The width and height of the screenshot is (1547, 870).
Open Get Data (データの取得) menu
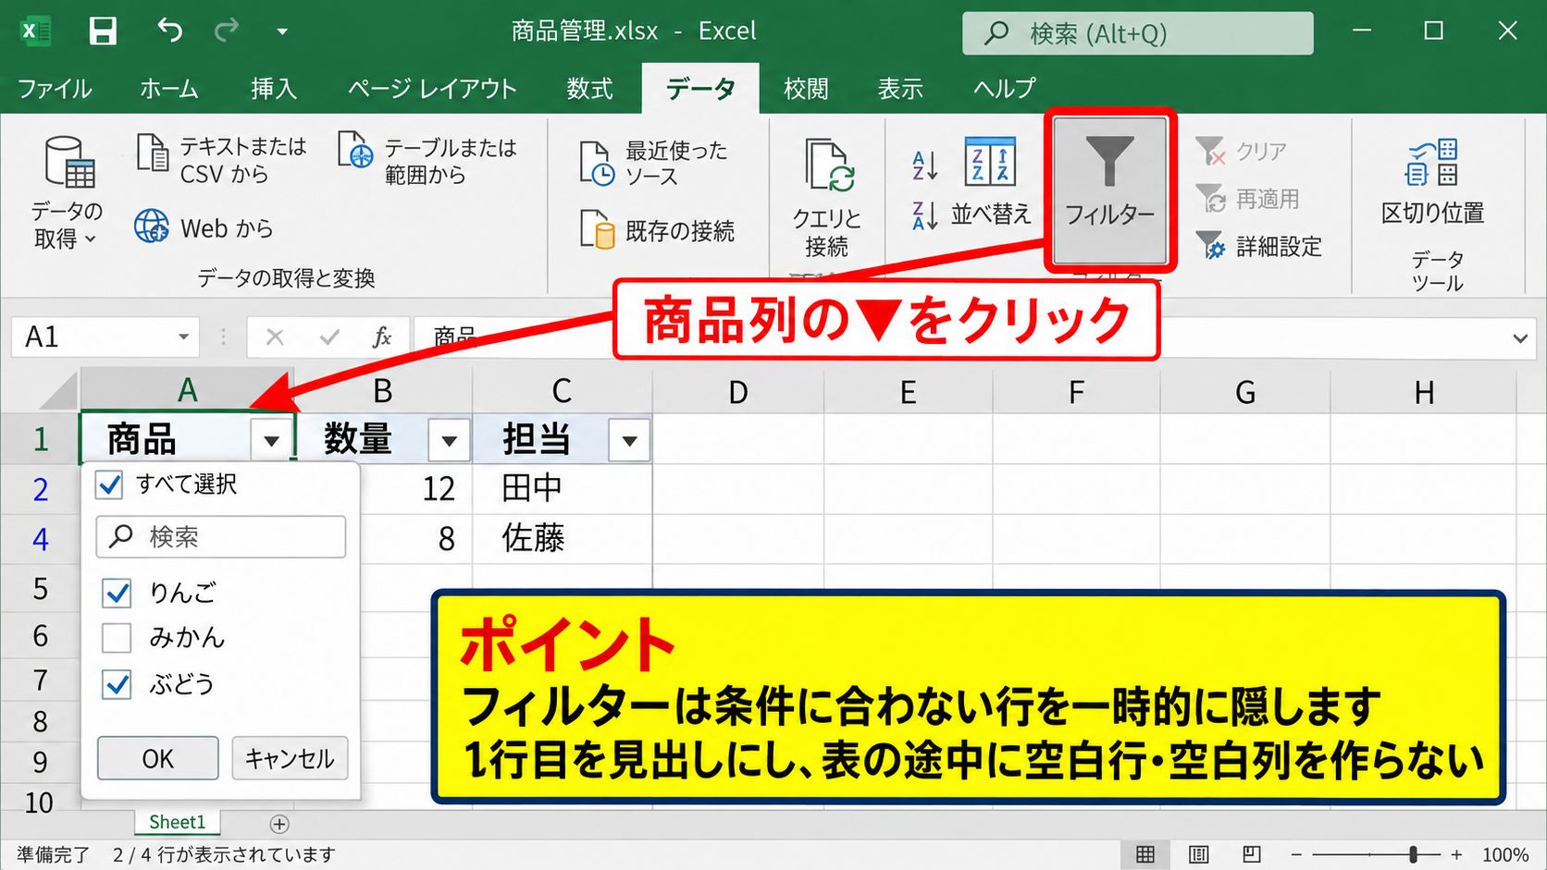67,192
